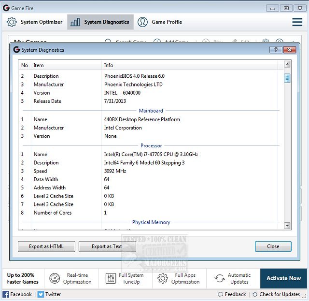
Task: Click the Feedback speech bubble icon
Action: click(220, 295)
